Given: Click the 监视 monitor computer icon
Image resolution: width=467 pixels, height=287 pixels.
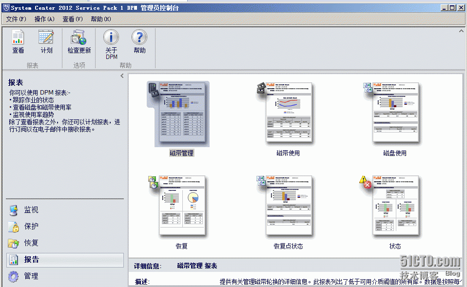Looking at the screenshot, I should pos(13,210).
